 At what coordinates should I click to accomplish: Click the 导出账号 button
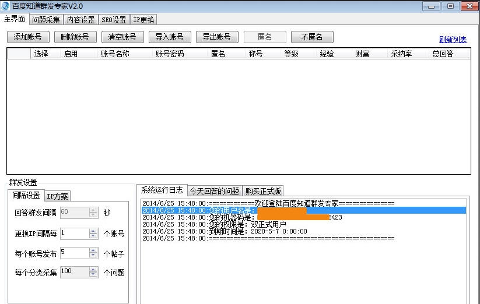pos(217,37)
